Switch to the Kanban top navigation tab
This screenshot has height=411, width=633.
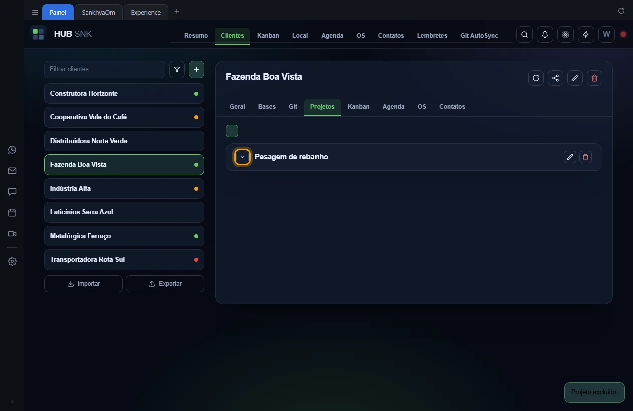pyautogui.click(x=268, y=36)
